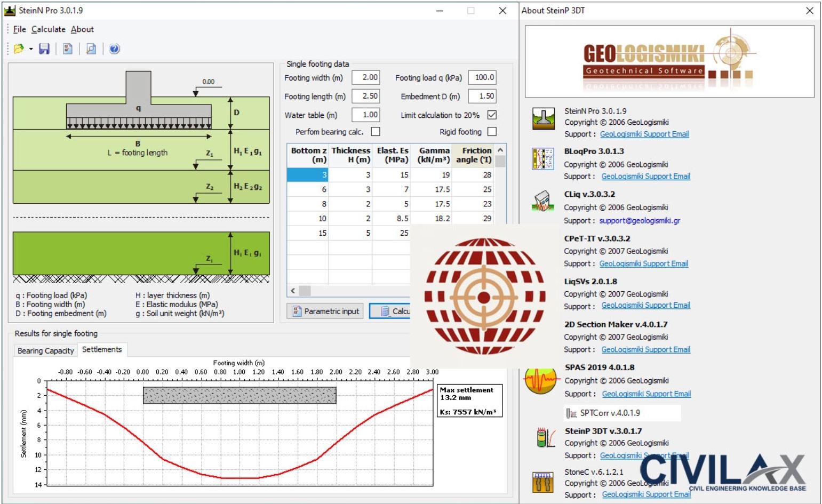Save the project with the floppy icon
This screenshot has width=822, height=504.
tap(44, 49)
